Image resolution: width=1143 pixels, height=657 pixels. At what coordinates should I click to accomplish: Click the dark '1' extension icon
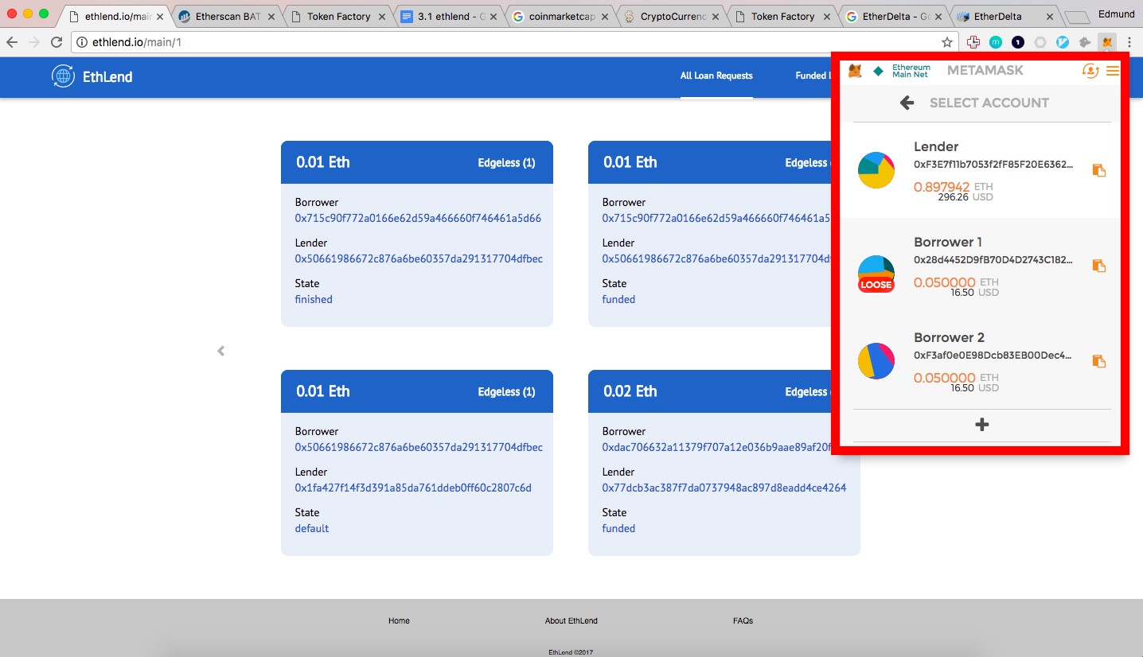coord(1018,42)
